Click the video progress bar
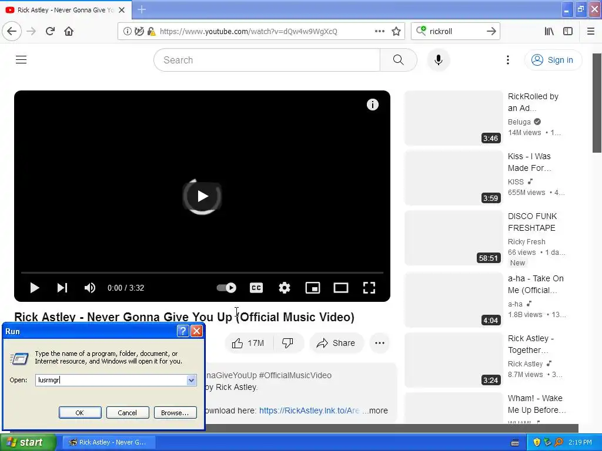Screen dimensions: 602x451 click(x=202, y=272)
